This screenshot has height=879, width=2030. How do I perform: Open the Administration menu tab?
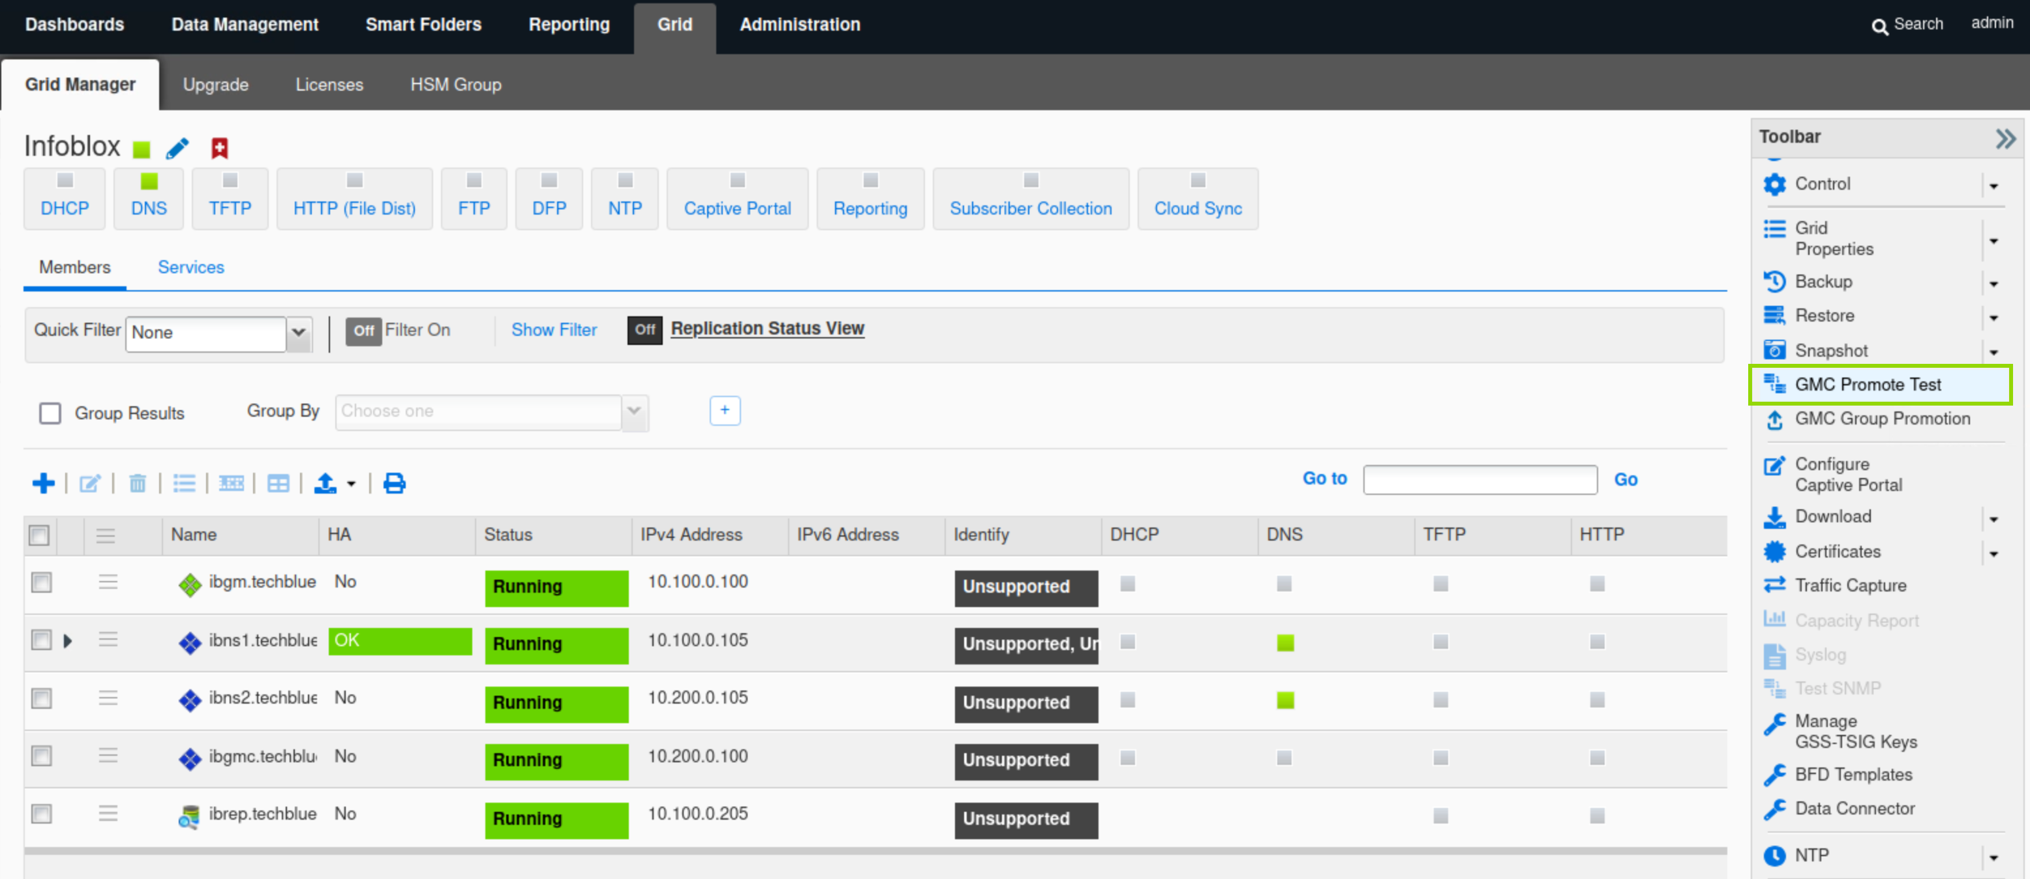799,24
